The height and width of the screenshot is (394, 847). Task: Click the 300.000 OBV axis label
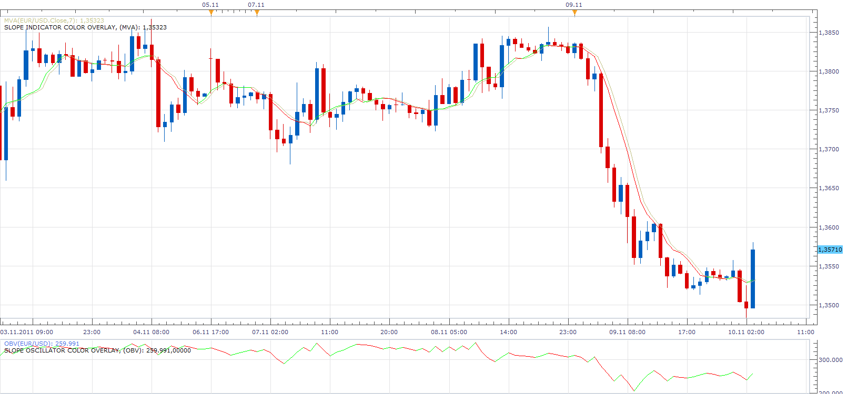tap(831, 360)
